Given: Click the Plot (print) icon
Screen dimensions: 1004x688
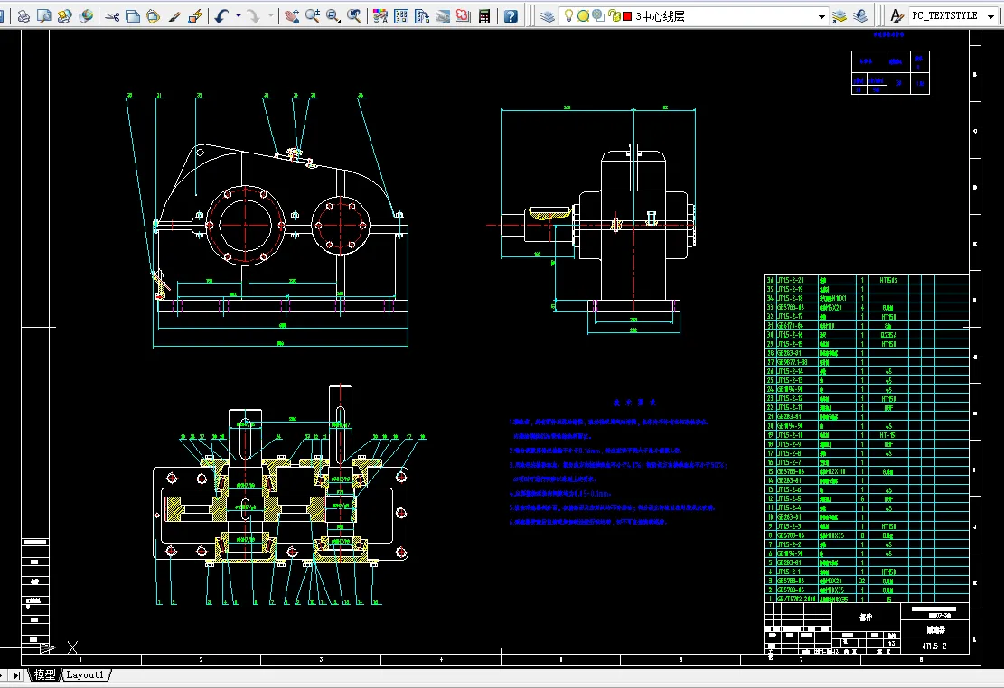Looking at the screenshot, I should (23, 16).
